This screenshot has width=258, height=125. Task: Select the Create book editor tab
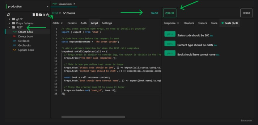(x=63, y=4)
